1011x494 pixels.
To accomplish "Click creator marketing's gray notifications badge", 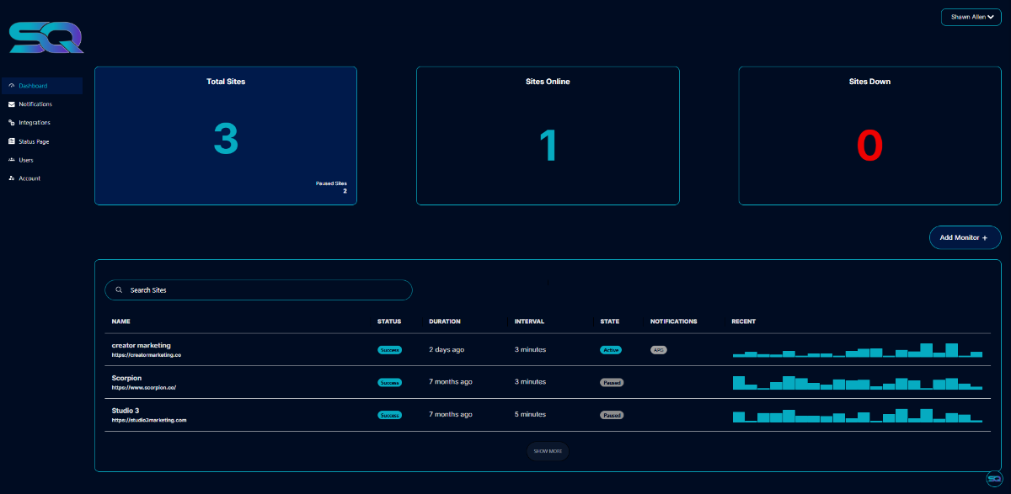I will 659,349.
